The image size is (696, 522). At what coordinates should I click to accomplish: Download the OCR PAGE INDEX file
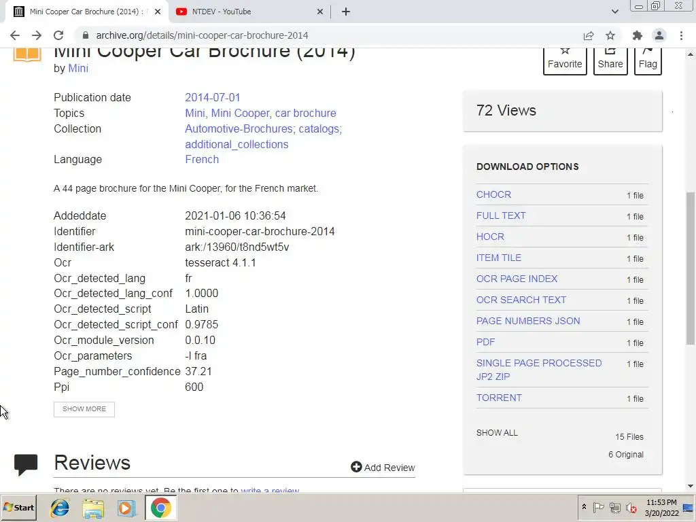click(517, 279)
